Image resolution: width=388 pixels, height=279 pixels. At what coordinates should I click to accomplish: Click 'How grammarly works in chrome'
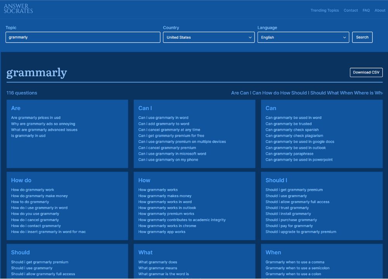[167, 226]
